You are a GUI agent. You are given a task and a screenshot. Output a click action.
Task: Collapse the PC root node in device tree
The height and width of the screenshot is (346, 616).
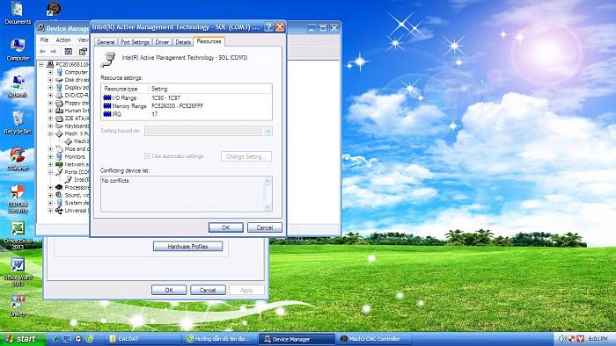pyautogui.click(x=40, y=64)
